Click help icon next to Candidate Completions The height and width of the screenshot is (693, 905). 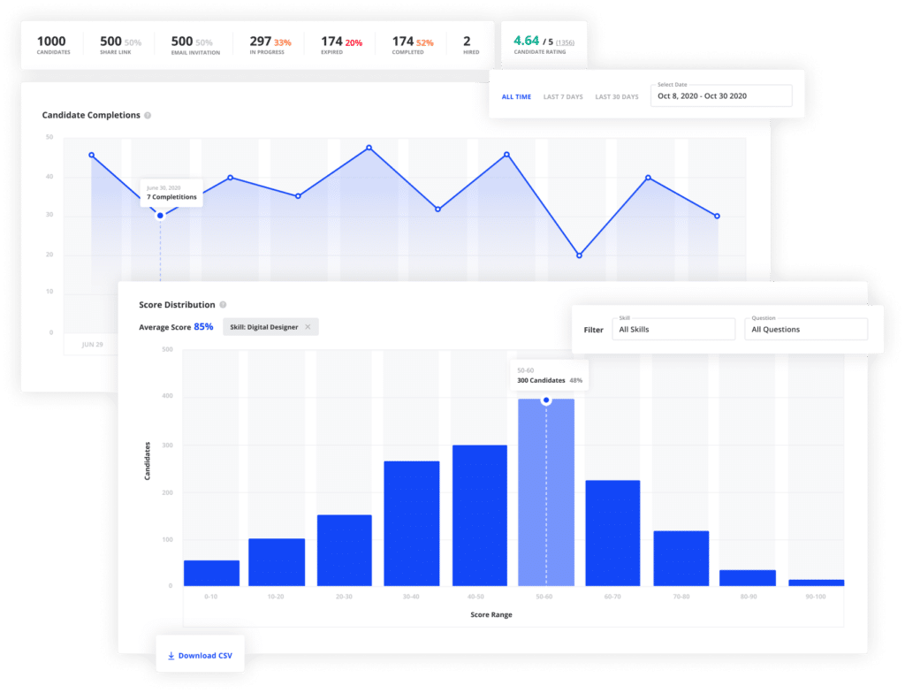148,116
